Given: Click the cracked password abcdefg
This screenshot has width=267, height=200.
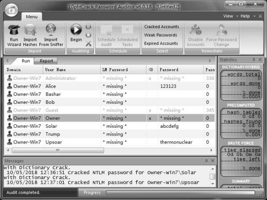Looking at the screenshot, I should 169,126.
